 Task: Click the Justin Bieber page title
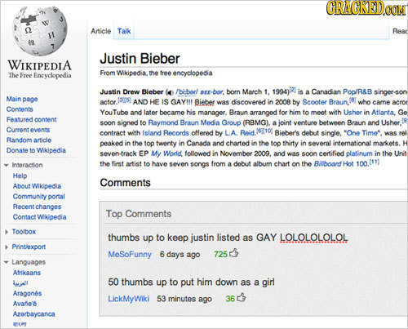[x=140, y=59]
